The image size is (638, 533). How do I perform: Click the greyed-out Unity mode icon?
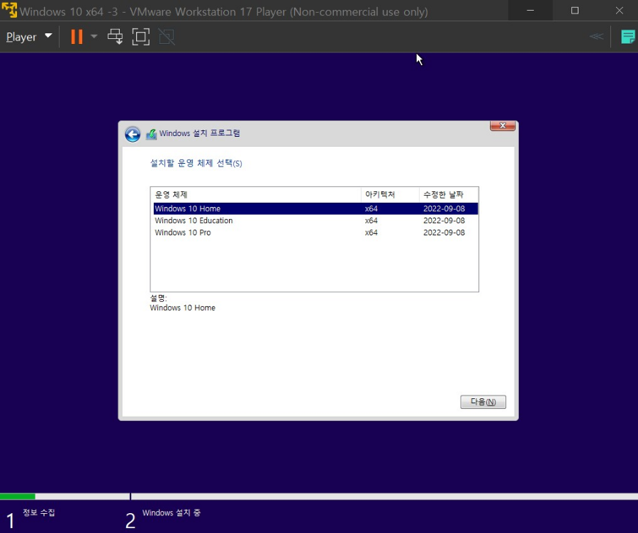tap(167, 37)
